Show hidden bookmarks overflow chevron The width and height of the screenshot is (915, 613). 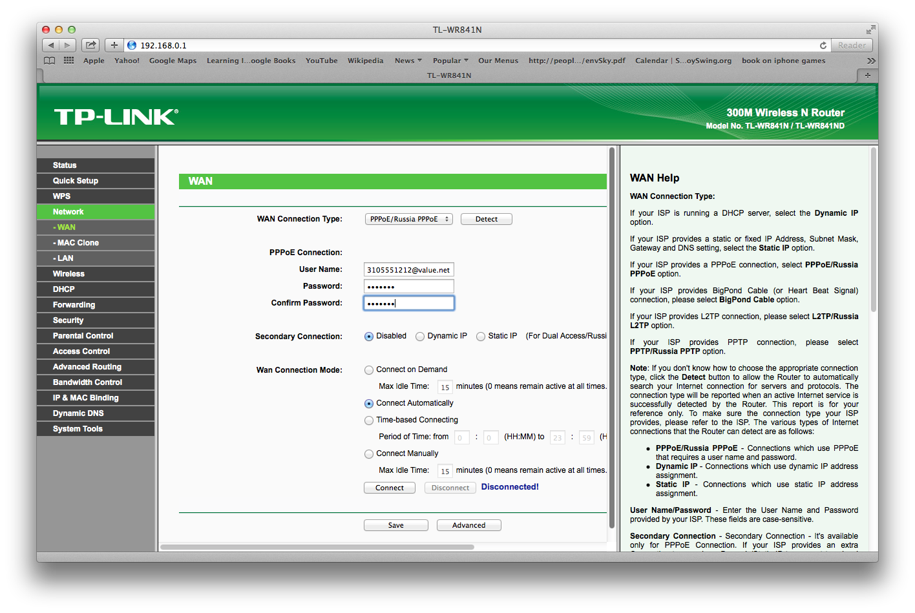tap(871, 61)
